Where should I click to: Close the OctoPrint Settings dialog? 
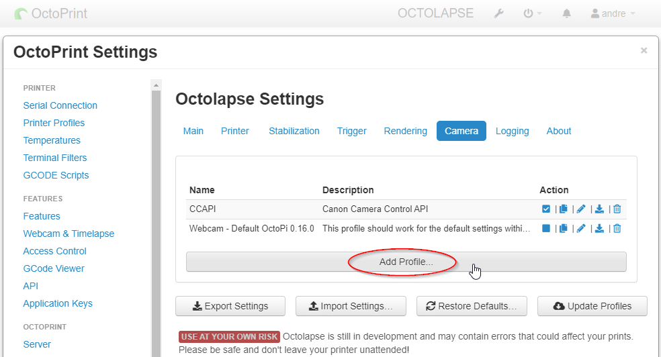tap(644, 50)
